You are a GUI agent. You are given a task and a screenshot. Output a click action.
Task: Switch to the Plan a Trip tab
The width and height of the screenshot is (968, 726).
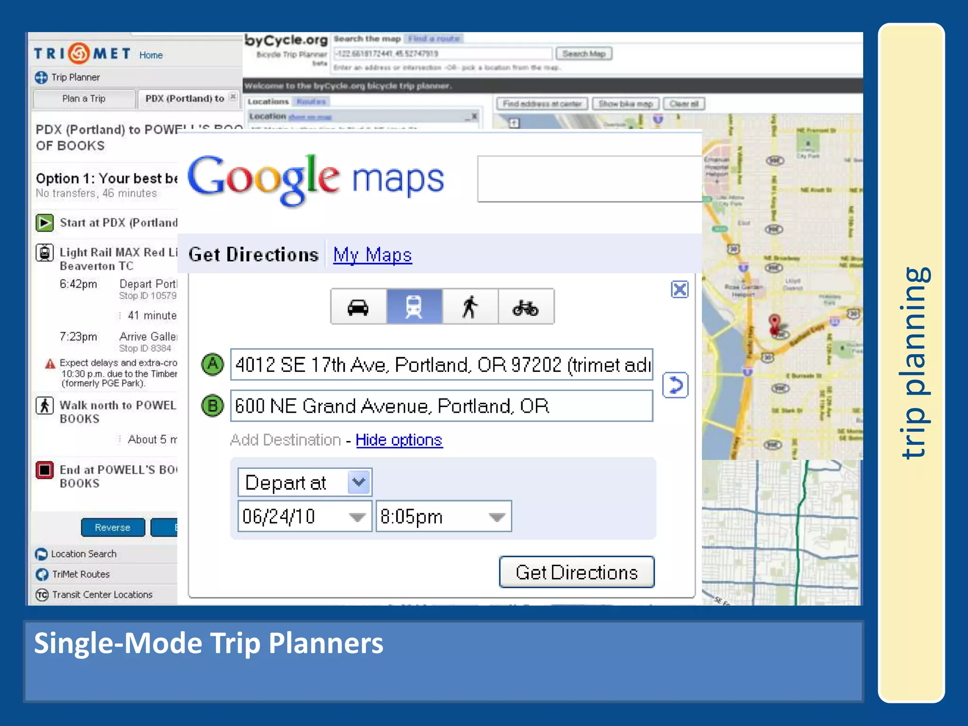click(x=84, y=99)
